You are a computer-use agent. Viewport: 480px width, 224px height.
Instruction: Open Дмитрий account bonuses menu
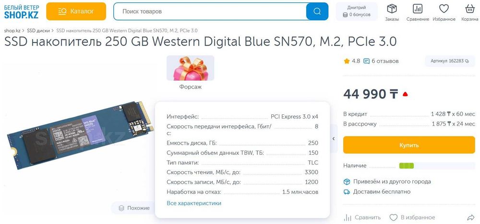pyautogui.click(x=356, y=11)
